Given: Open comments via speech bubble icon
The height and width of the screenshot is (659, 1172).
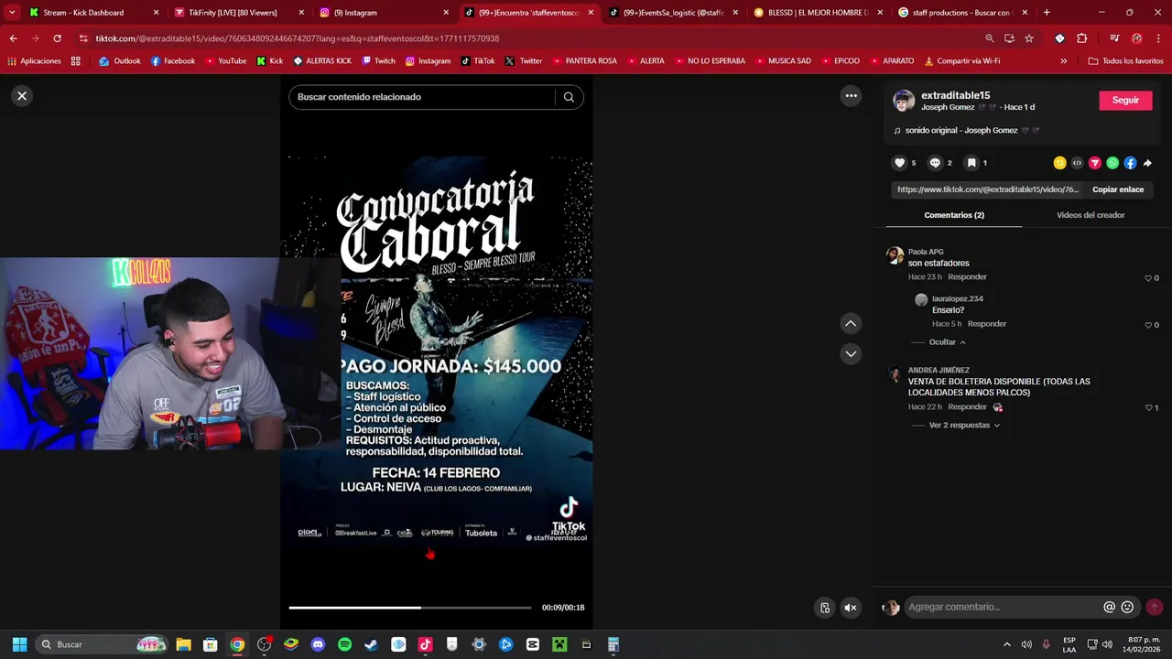Looking at the screenshot, I should coord(935,163).
